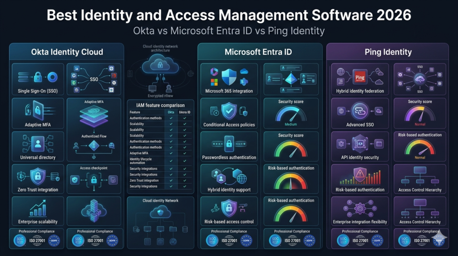Toggle Entra checkmark in Adaptive MFA table row
Image resolution: width=458 pixels, height=256 pixels.
pos(185,153)
